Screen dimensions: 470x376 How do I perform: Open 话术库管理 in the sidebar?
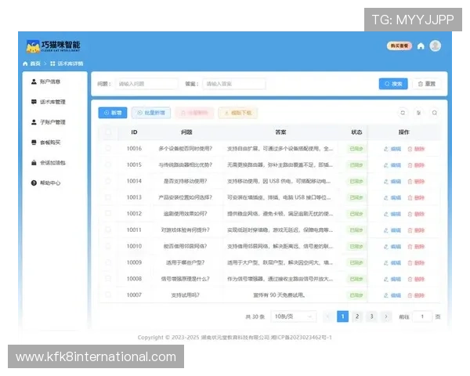[x=49, y=102]
